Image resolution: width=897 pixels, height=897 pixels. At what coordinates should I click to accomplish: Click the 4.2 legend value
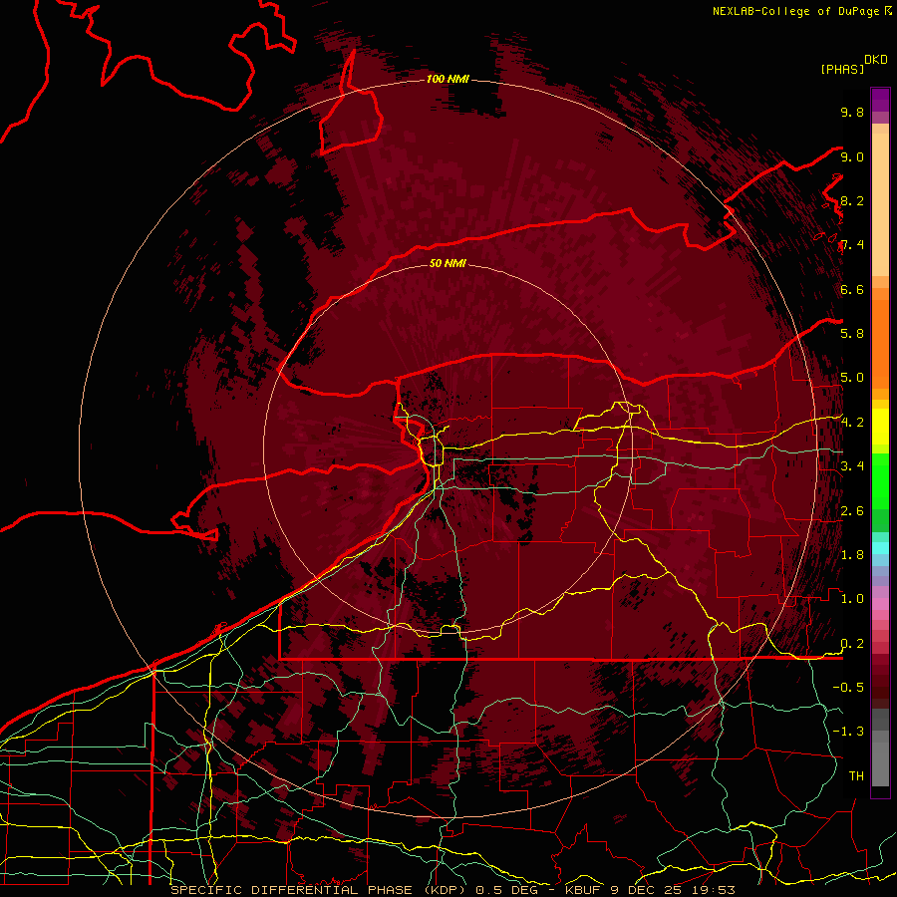[852, 423]
